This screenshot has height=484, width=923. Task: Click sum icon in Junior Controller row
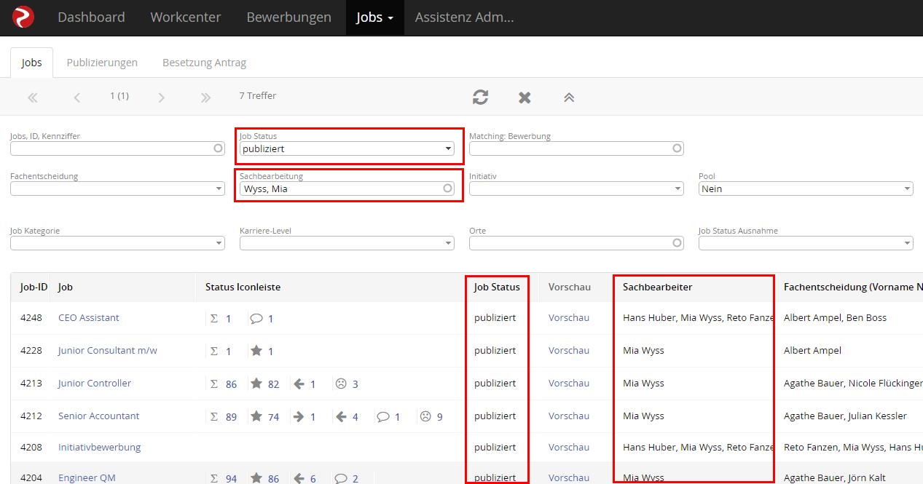coord(214,384)
